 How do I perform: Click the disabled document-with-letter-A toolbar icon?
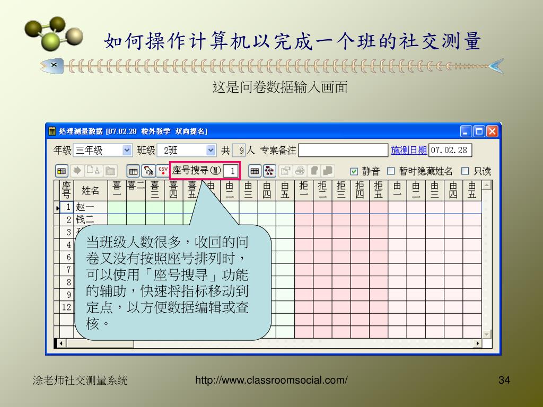[93, 171]
